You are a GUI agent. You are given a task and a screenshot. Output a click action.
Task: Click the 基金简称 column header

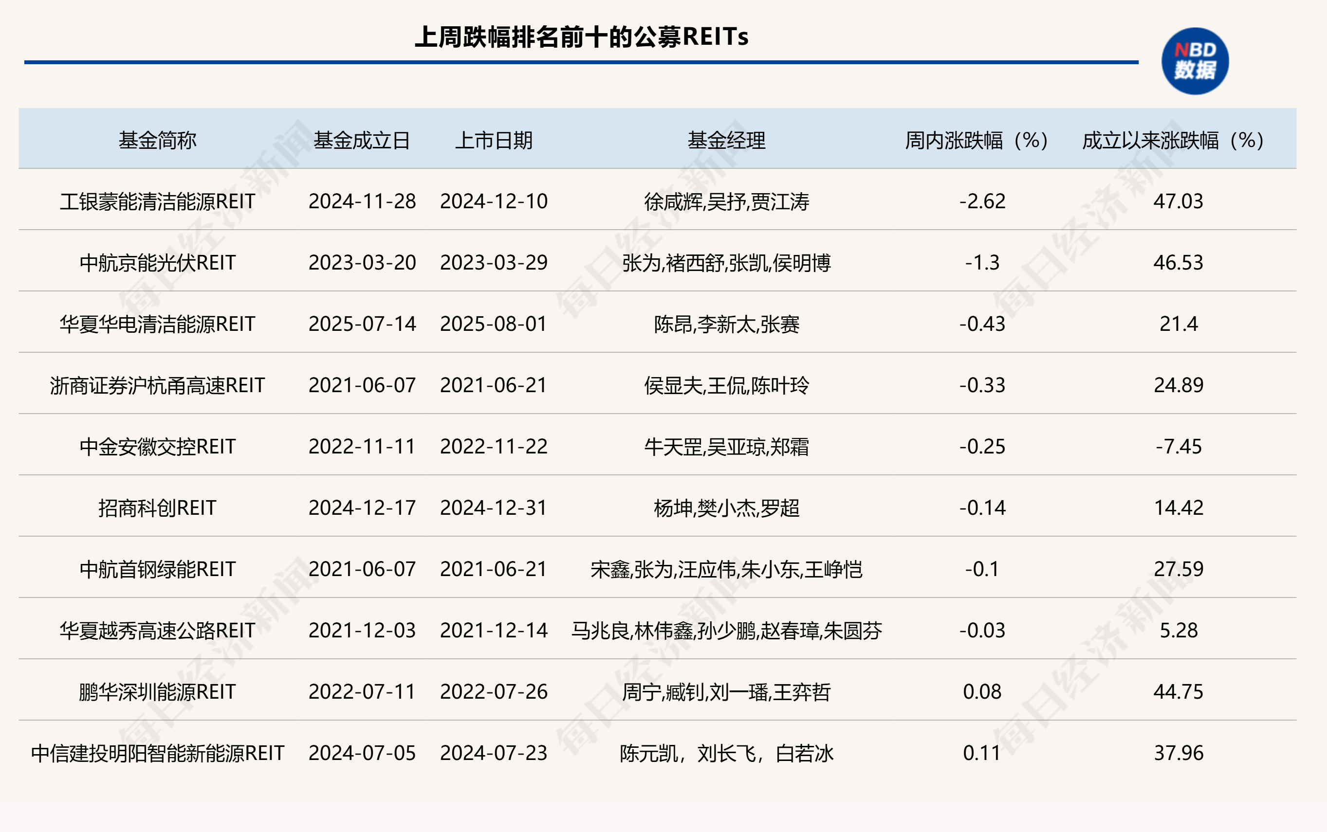coord(157,140)
